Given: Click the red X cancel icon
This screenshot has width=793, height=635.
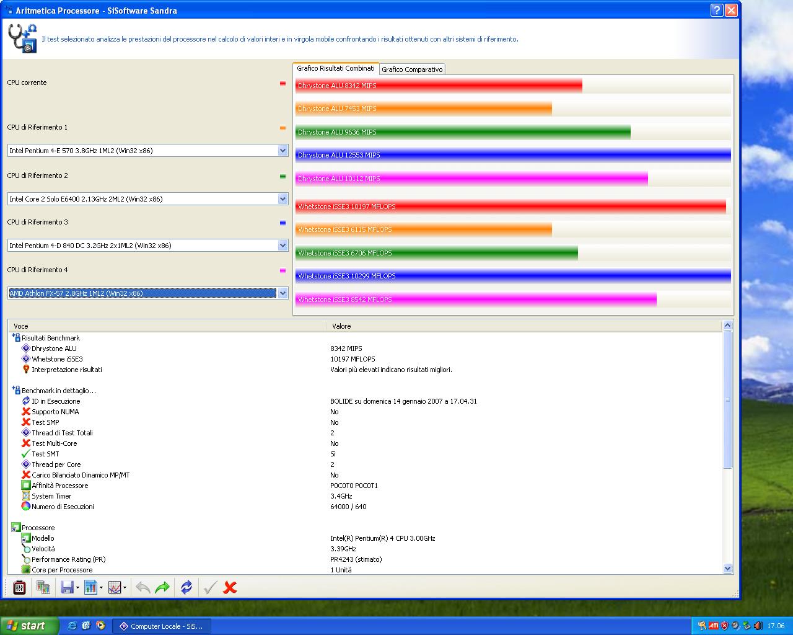Looking at the screenshot, I should point(230,587).
